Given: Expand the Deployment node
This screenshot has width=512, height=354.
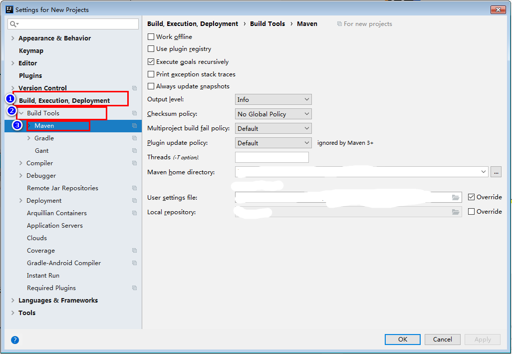Looking at the screenshot, I should (x=20, y=201).
